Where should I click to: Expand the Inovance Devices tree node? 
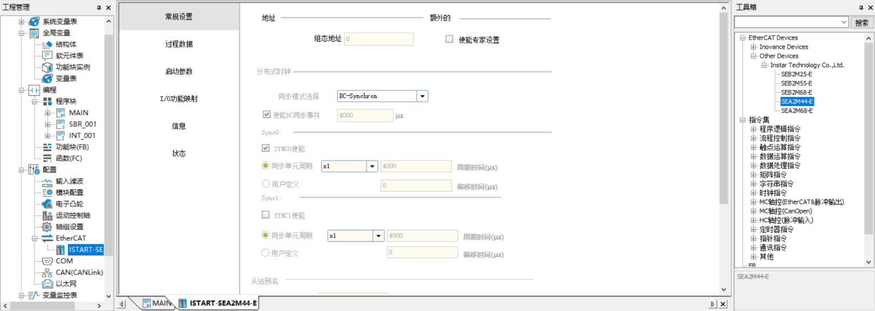click(x=753, y=47)
